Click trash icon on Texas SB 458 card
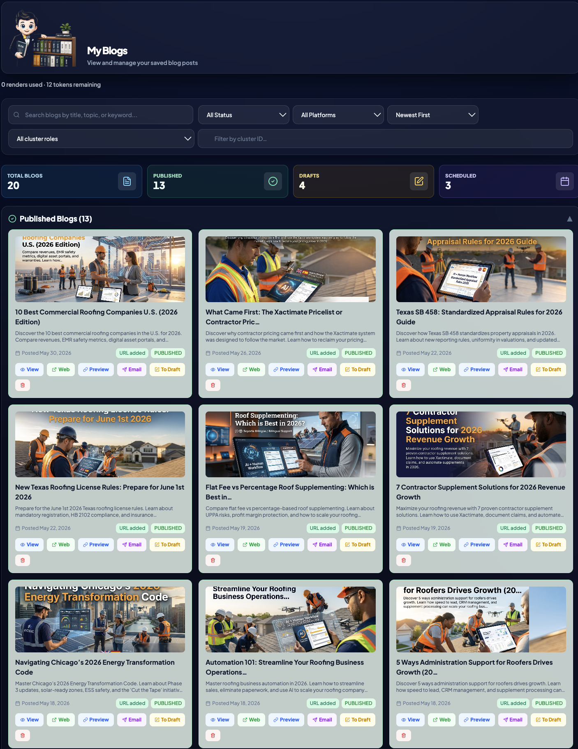This screenshot has height=749, width=578. click(404, 385)
